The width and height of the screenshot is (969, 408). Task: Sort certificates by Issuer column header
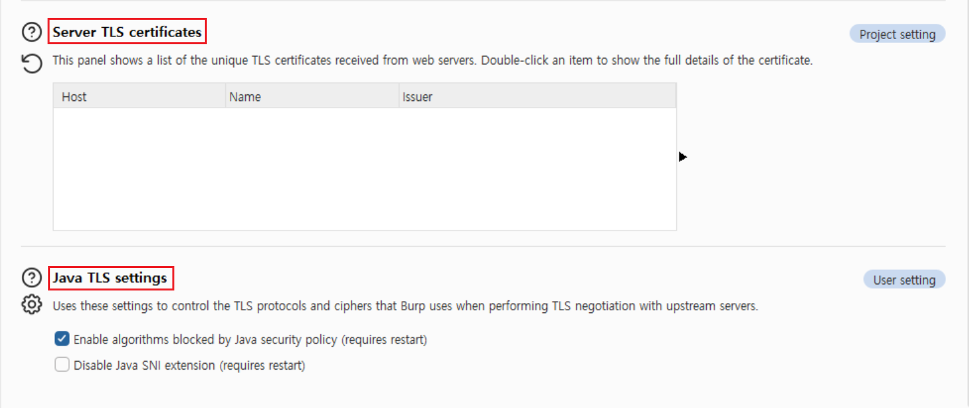(x=537, y=96)
